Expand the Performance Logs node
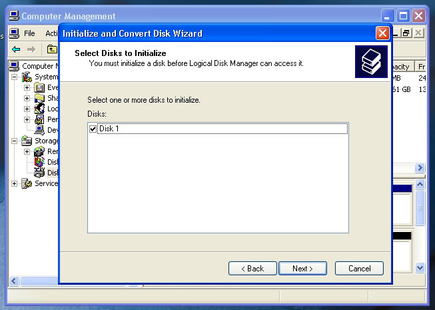The width and height of the screenshot is (435, 310). (x=27, y=119)
